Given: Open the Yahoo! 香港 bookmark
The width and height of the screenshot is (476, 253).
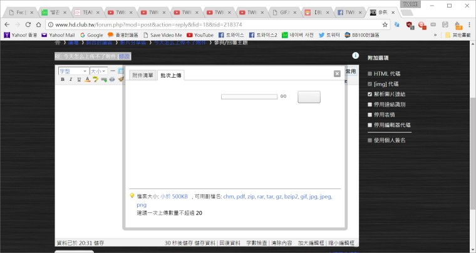Looking at the screenshot, I should coord(20,35).
